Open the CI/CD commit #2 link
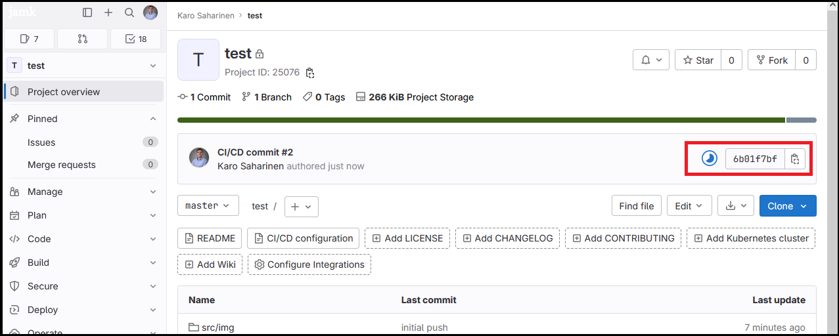Image resolution: width=839 pixels, height=336 pixels. point(255,152)
